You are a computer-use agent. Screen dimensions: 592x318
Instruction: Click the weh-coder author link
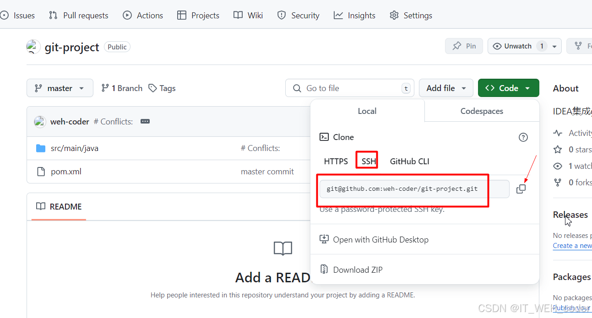coord(70,121)
